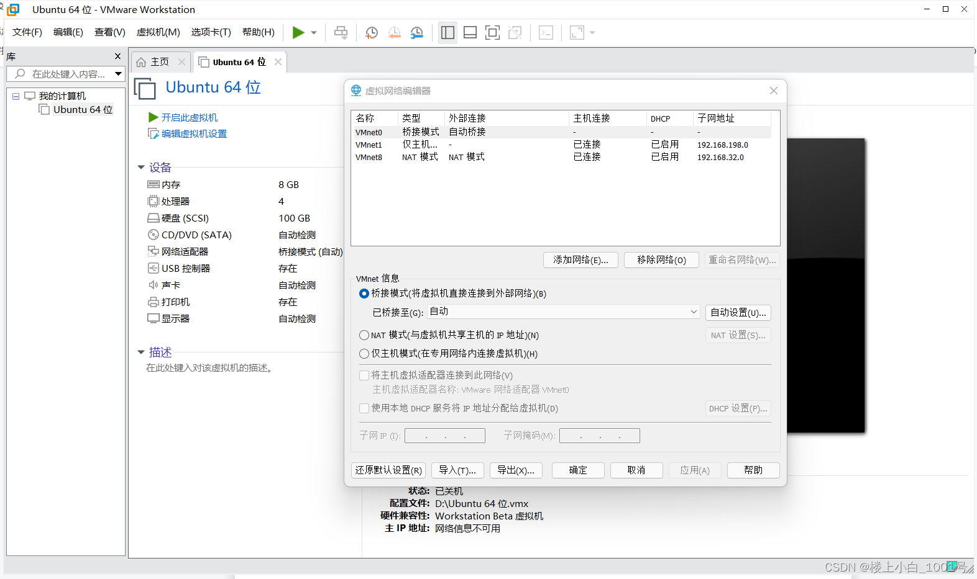
Task: Open the 选项卡(T) menu
Action: pyautogui.click(x=211, y=32)
